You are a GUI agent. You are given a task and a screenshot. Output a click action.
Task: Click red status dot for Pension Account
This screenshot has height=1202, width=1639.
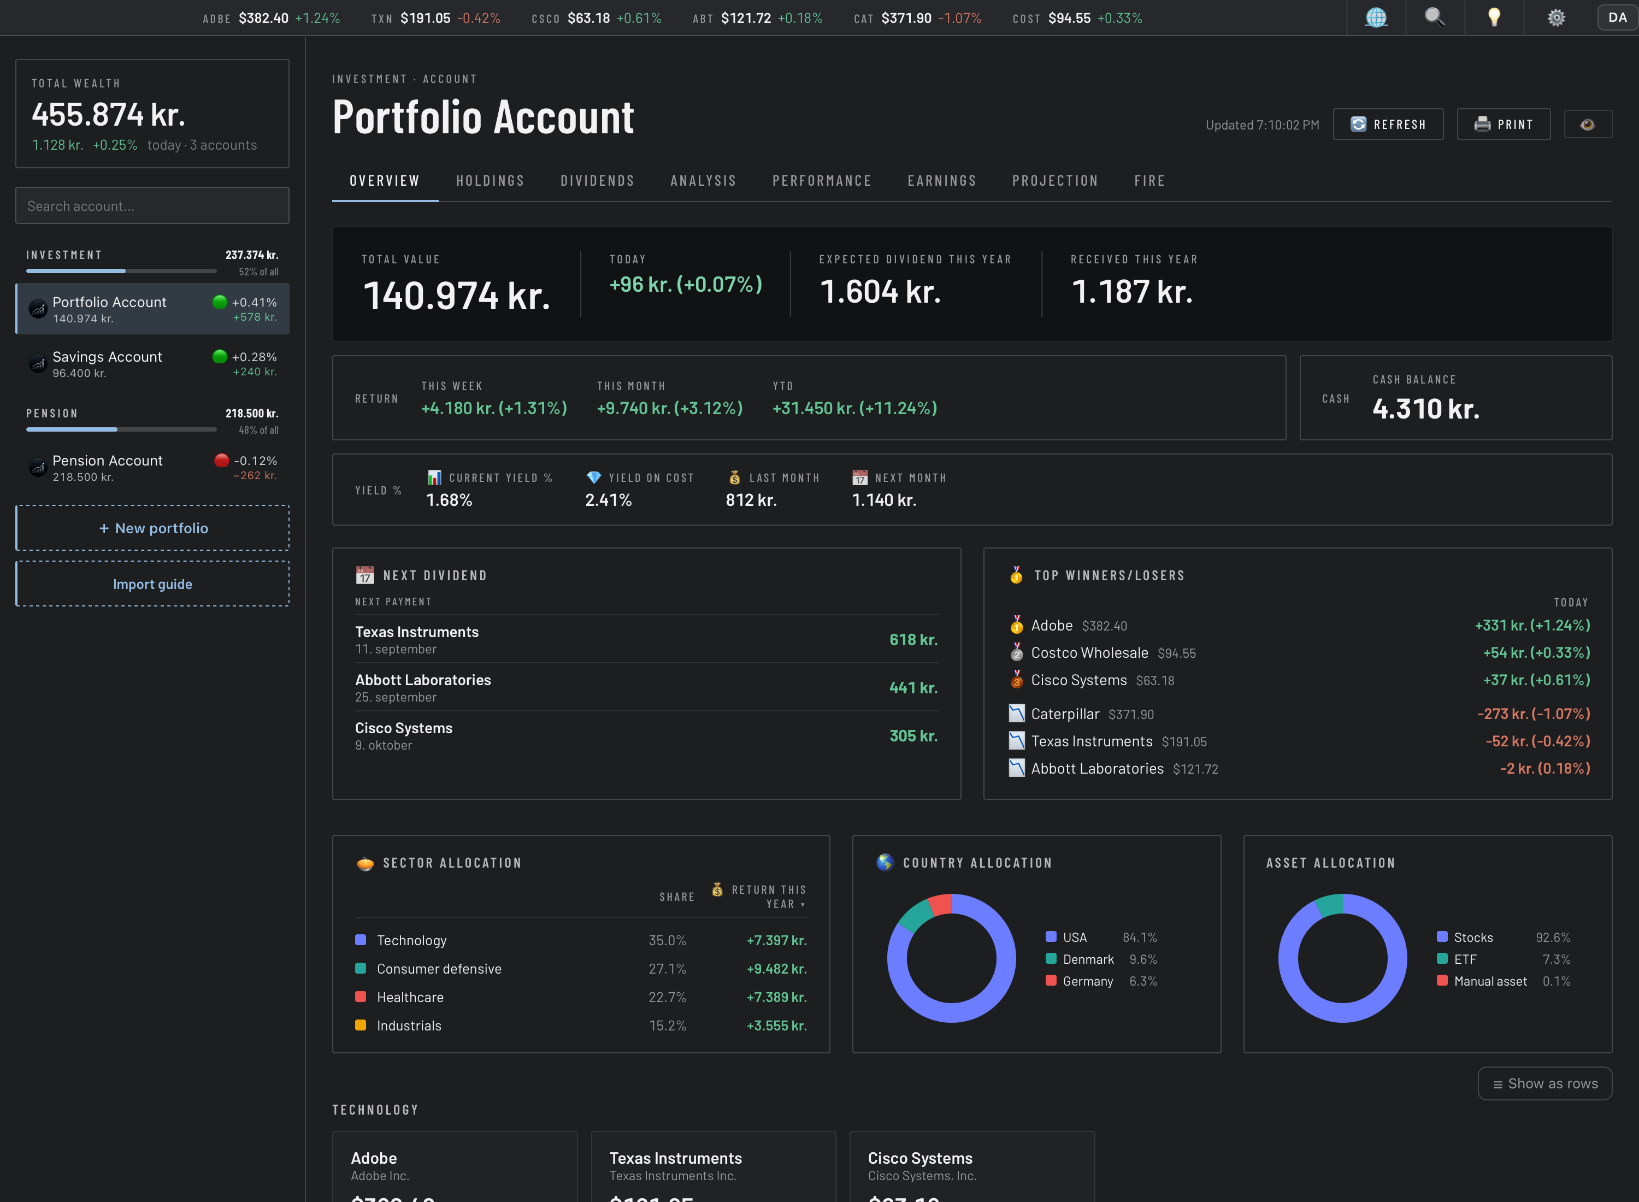pyautogui.click(x=222, y=461)
